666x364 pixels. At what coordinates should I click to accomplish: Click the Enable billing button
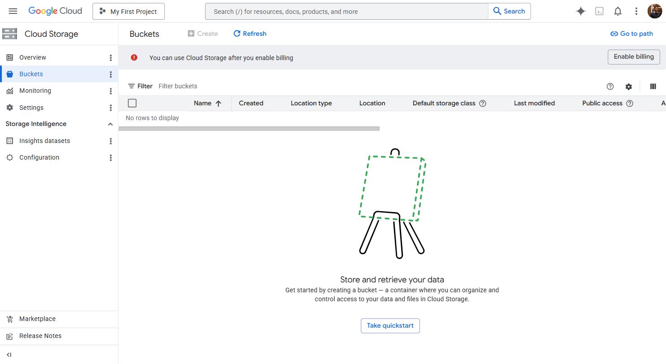(634, 57)
